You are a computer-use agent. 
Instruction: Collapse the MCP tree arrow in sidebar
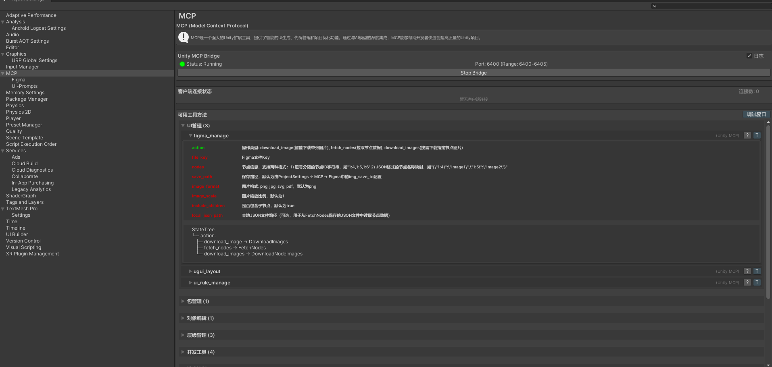(3, 73)
